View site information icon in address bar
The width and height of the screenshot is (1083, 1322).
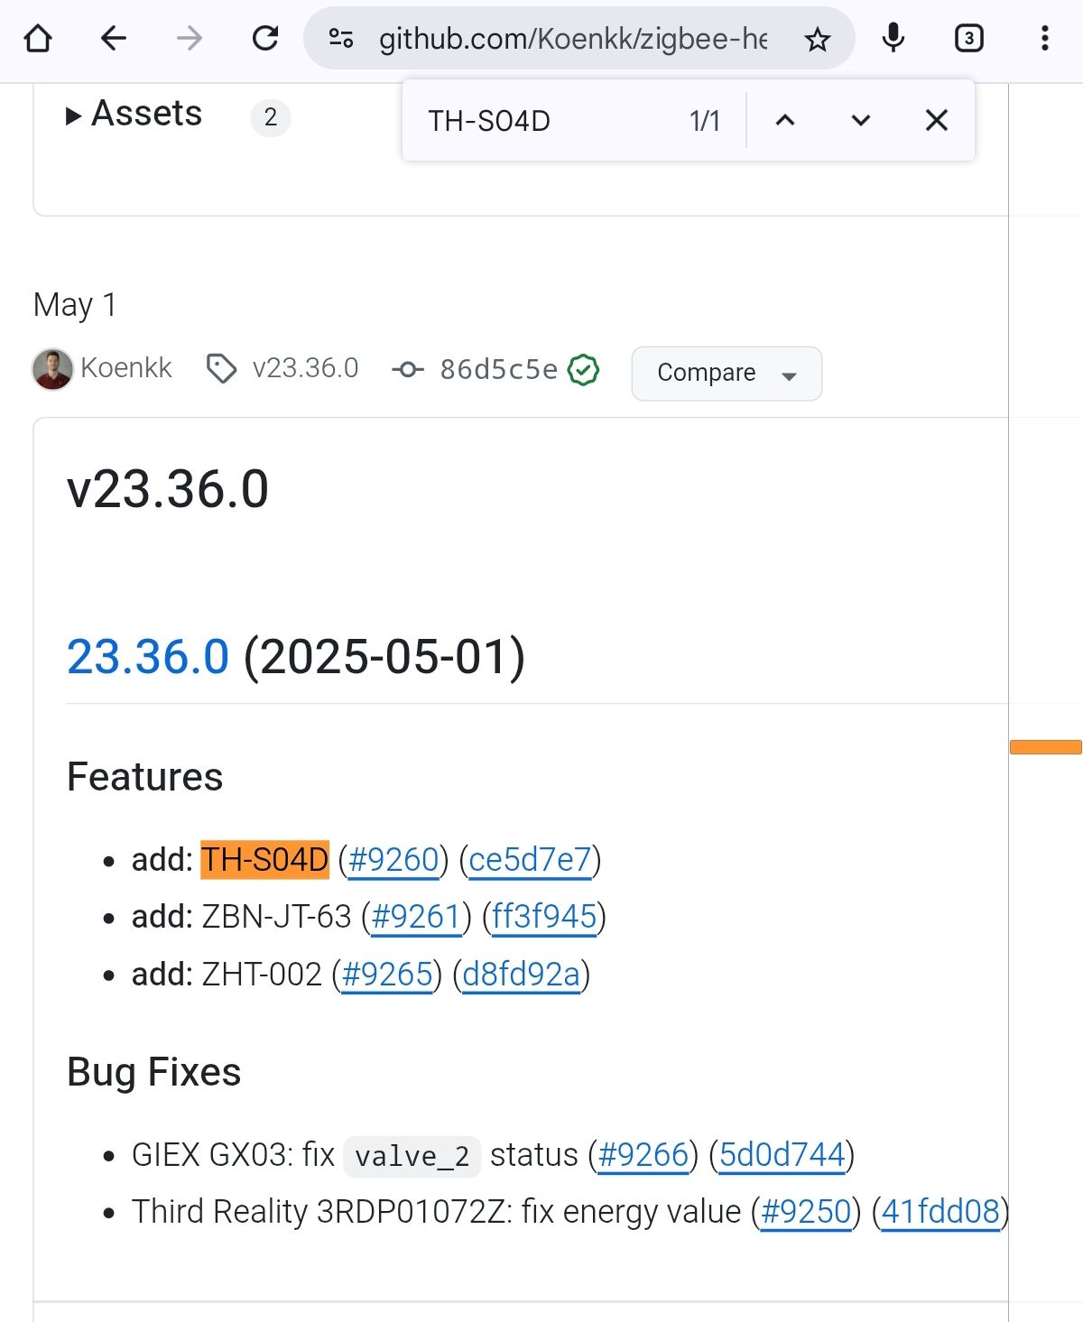pyautogui.click(x=341, y=39)
